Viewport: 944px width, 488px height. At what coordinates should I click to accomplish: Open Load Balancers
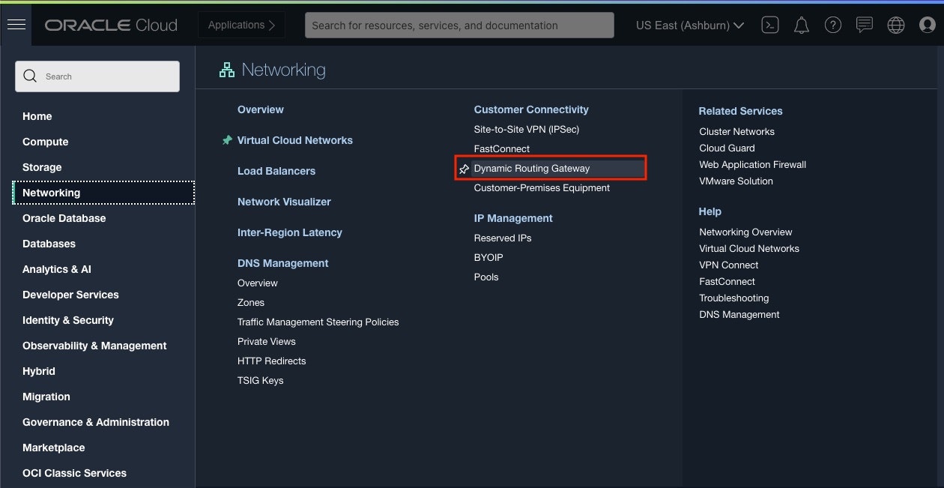pos(276,171)
